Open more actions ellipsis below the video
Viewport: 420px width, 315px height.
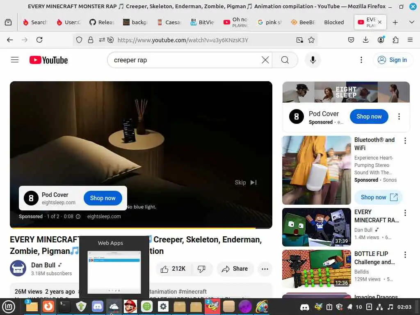[265, 269]
